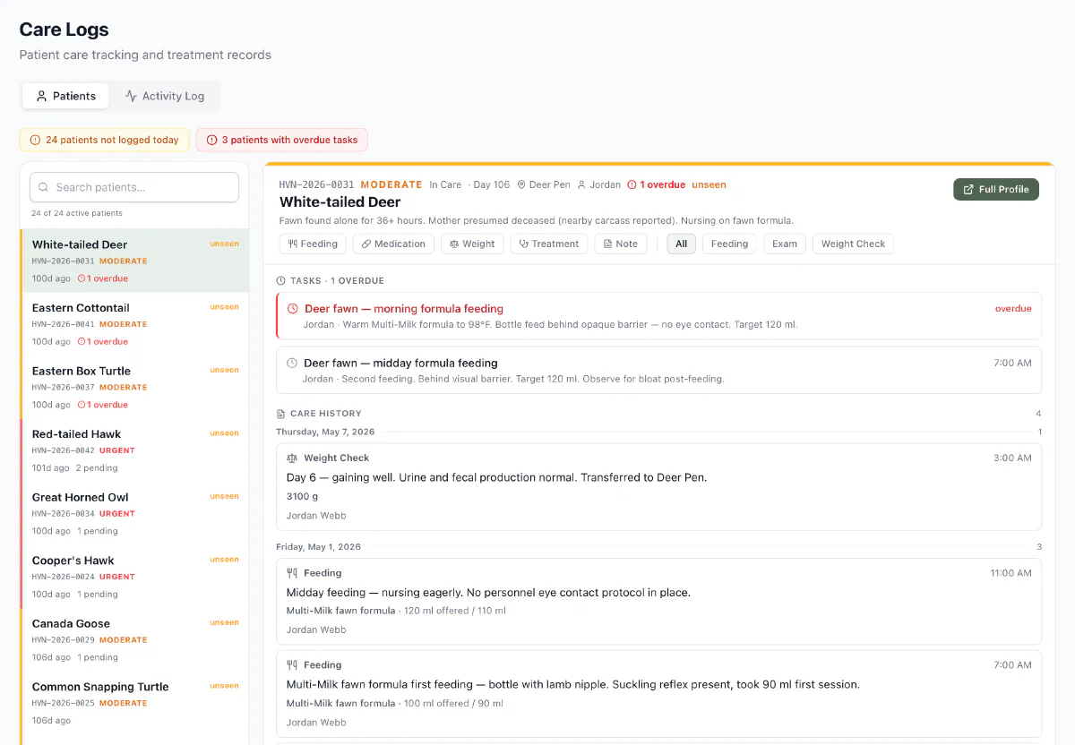Select Cooper's Hawk patient
Viewport: 1075px width, 745px height.
(134, 577)
